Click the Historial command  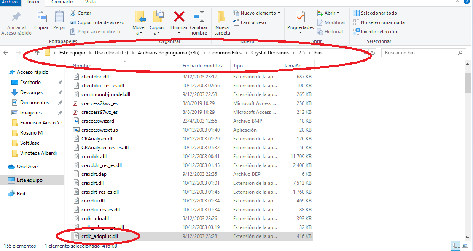tap(330, 32)
